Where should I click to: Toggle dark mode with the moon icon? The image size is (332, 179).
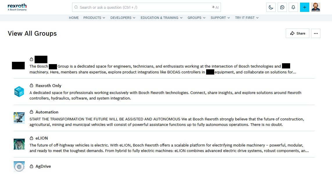pyautogui.click(x=271, y=7)
